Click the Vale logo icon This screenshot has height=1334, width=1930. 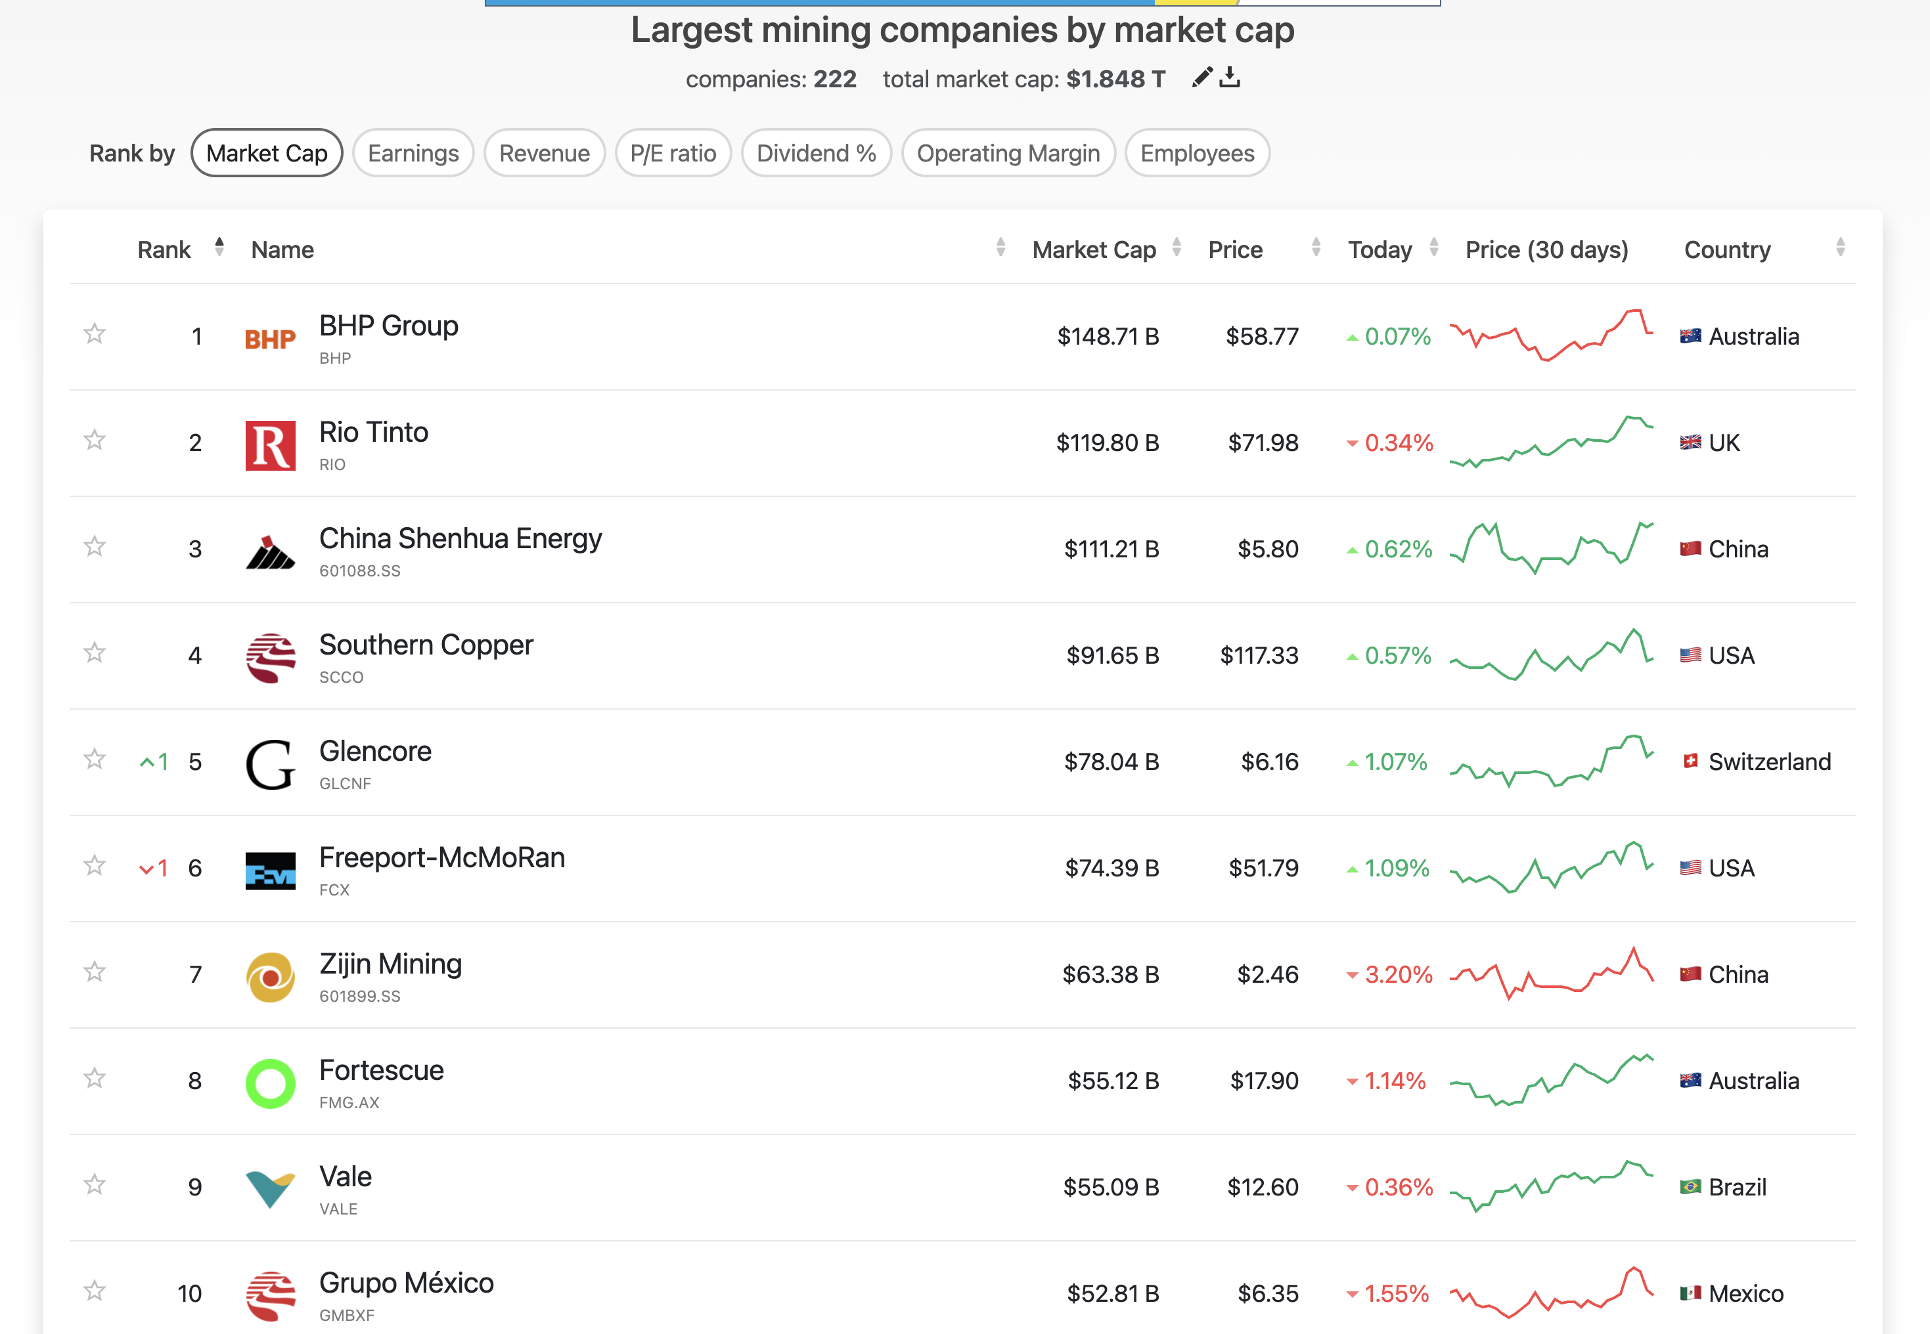269,1186
